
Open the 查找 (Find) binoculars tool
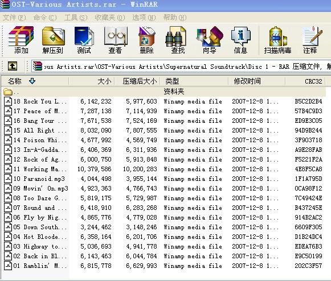(x=178, y=40)
